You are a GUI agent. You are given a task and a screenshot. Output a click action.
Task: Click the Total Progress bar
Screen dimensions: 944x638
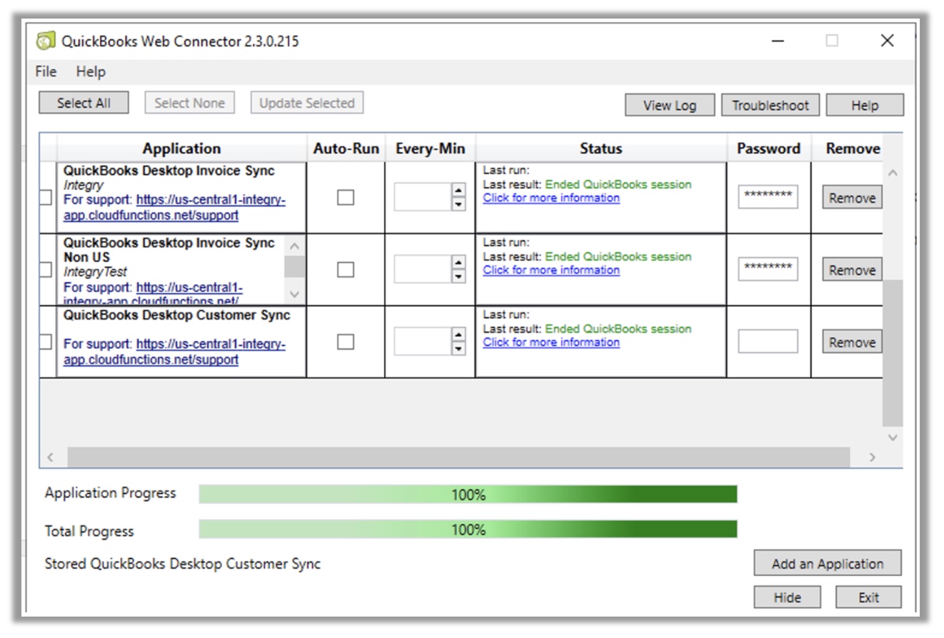[468, 530]
